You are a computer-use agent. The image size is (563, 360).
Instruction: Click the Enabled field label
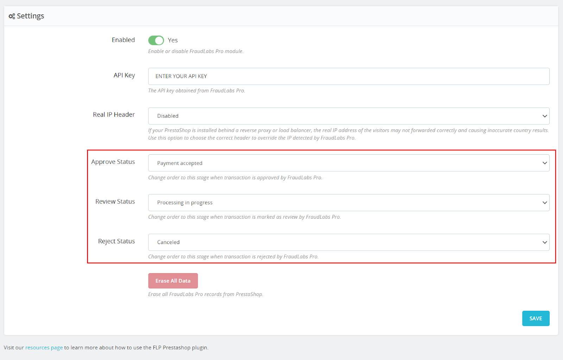pyautogui.click(x=123, y=40)
